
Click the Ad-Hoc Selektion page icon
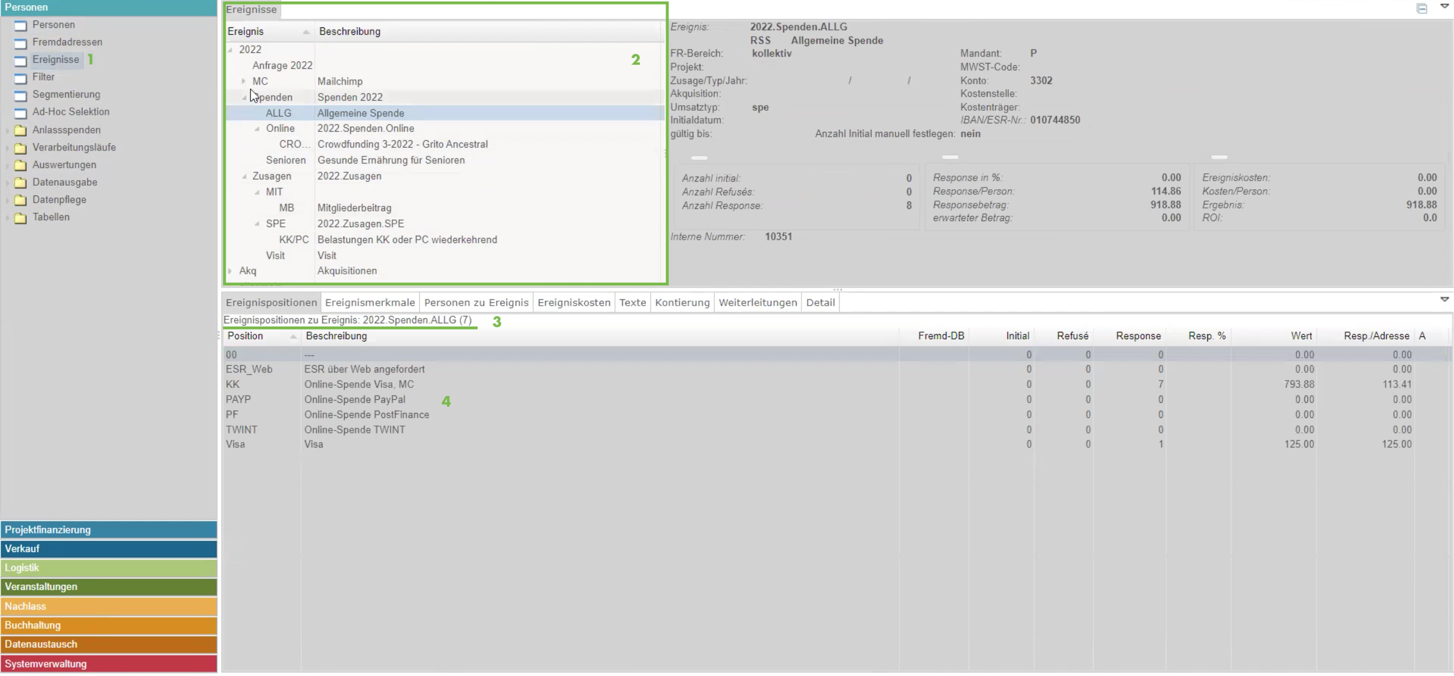20,112
